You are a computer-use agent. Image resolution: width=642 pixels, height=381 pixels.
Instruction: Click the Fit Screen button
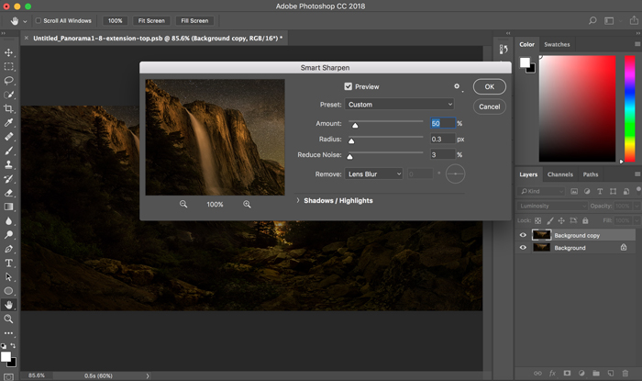(x=151, y=20)
